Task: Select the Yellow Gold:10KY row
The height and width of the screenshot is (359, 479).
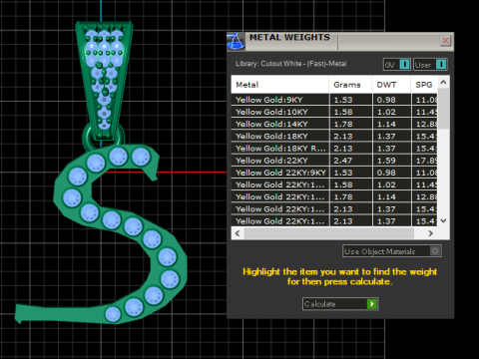Action: click(x=334, y=112)
